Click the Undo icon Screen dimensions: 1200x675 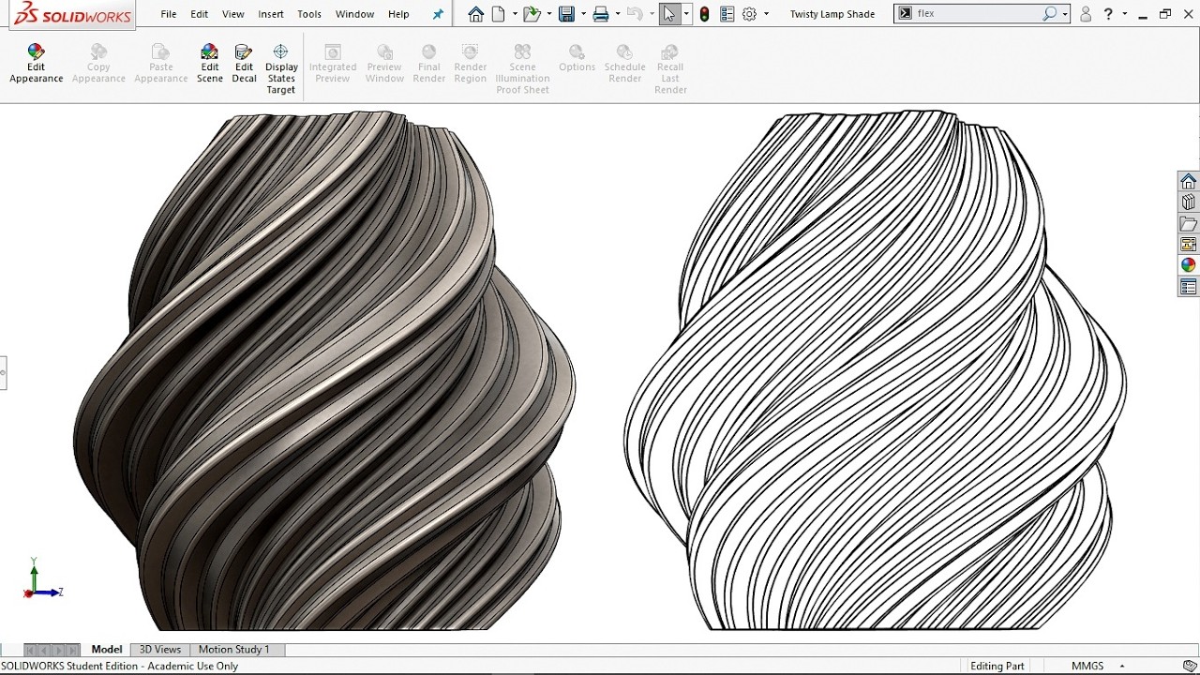pyautogui.click(x=635, y=14)
